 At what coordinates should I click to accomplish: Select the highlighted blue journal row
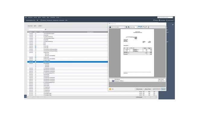coord(68,62)
